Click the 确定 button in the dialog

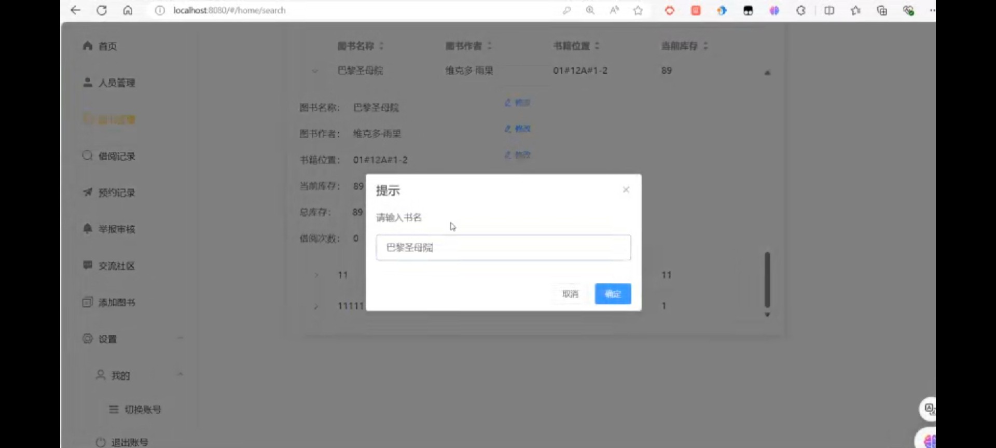coord(613,294)
